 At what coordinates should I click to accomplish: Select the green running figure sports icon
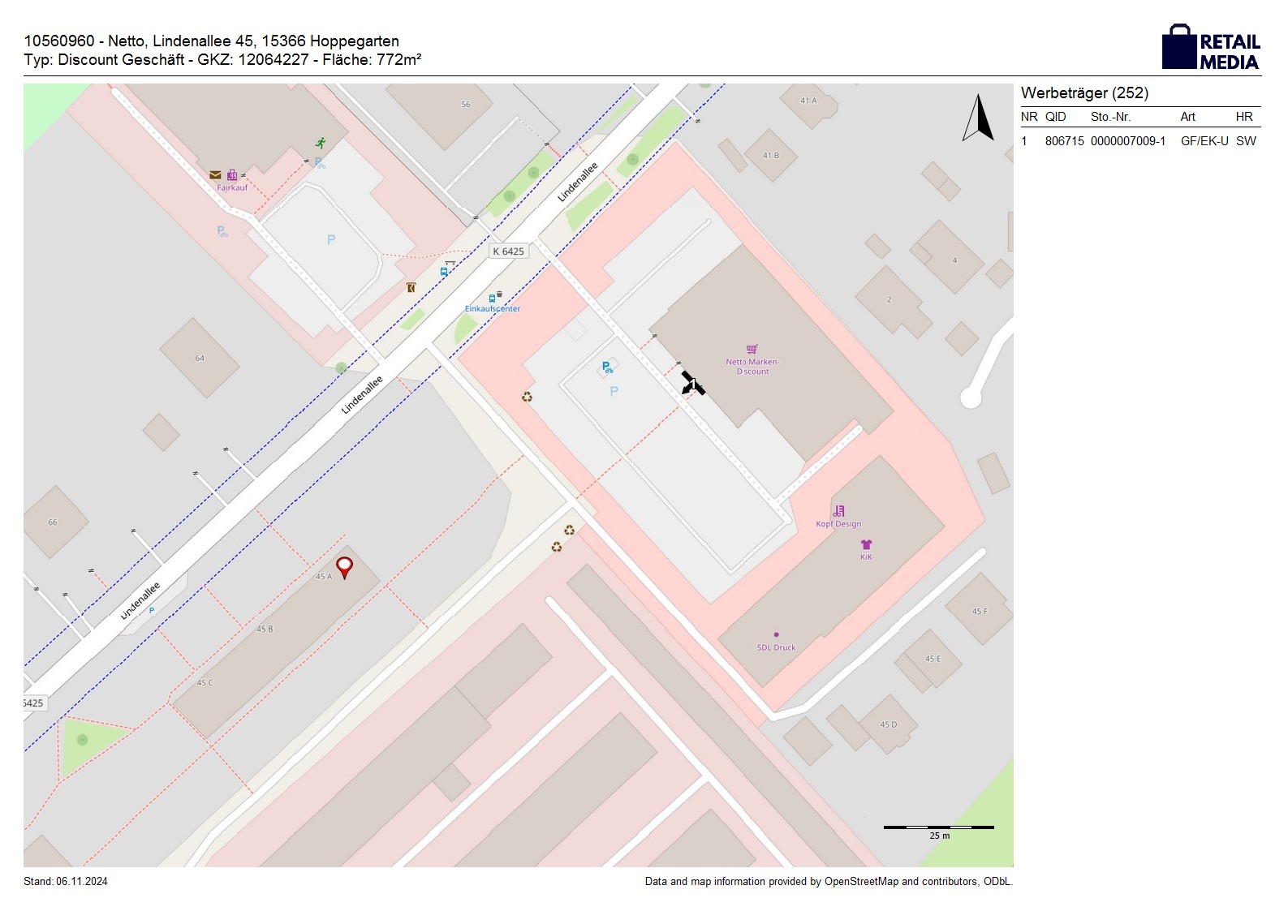[x=321, y=144]
